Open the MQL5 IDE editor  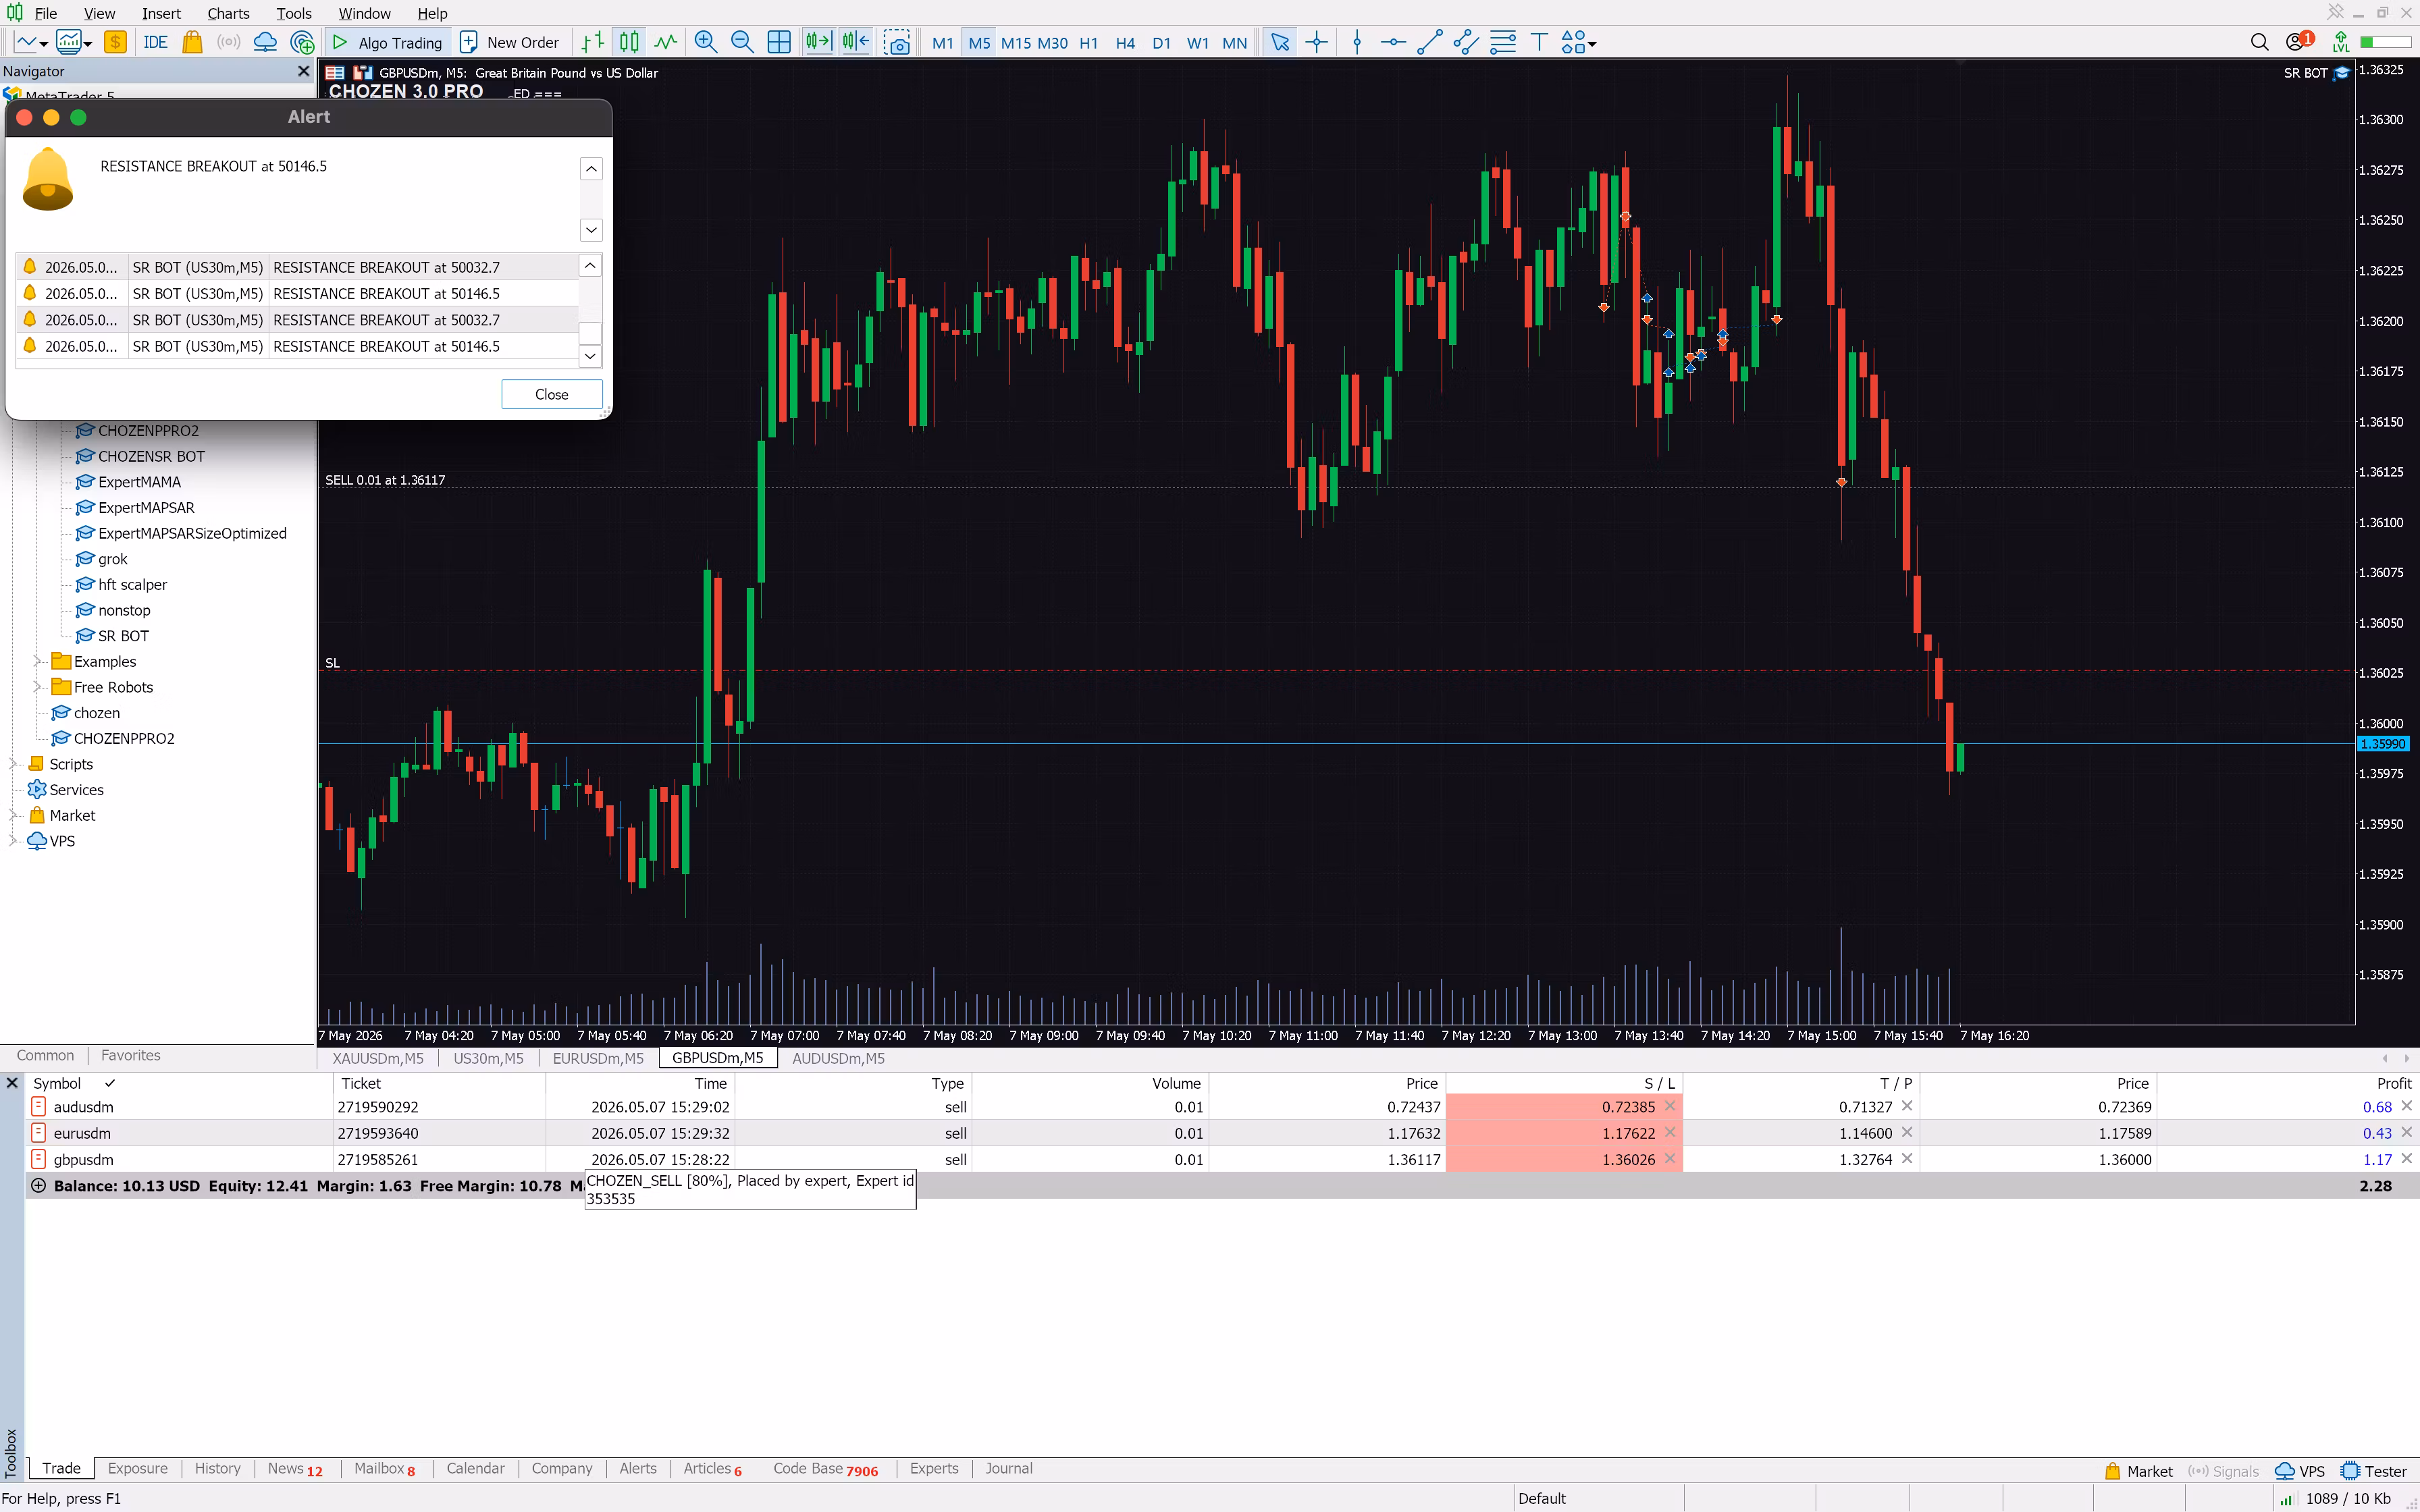click(155, 42)
